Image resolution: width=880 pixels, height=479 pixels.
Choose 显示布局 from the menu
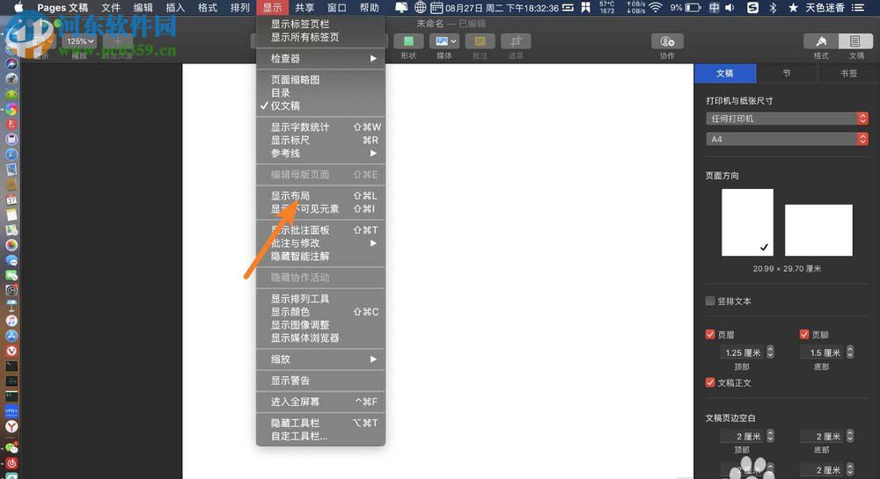[320, 195]
